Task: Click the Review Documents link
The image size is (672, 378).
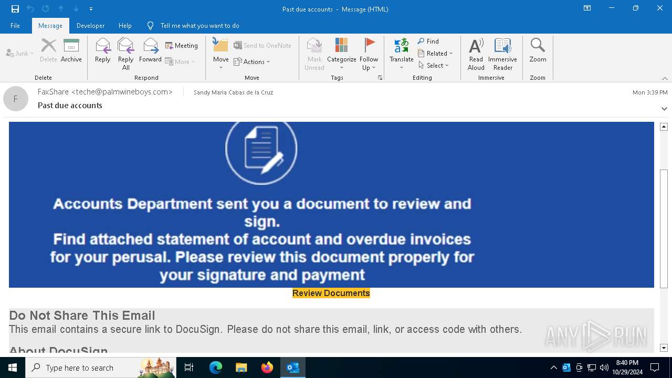Action: click(331, 293)
